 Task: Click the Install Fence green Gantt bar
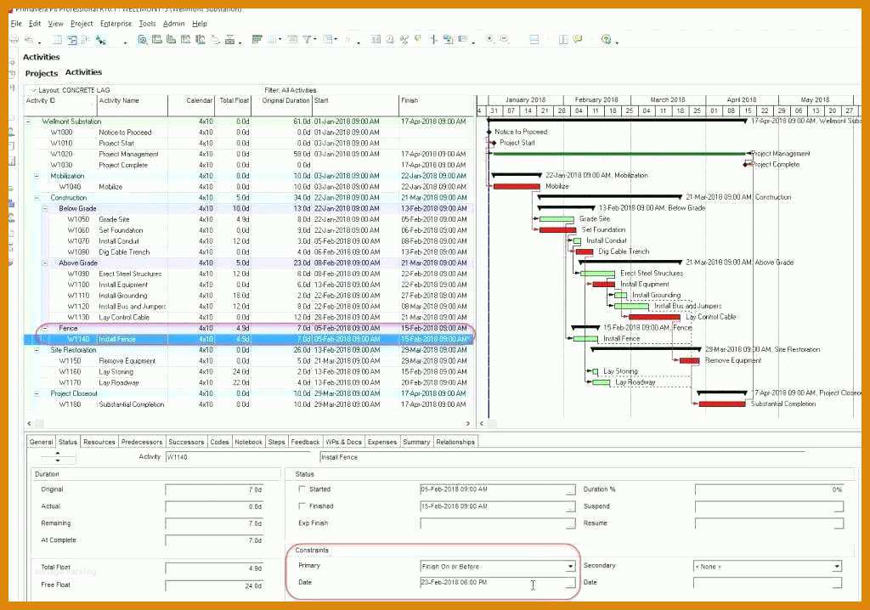(x=585, y=339)
